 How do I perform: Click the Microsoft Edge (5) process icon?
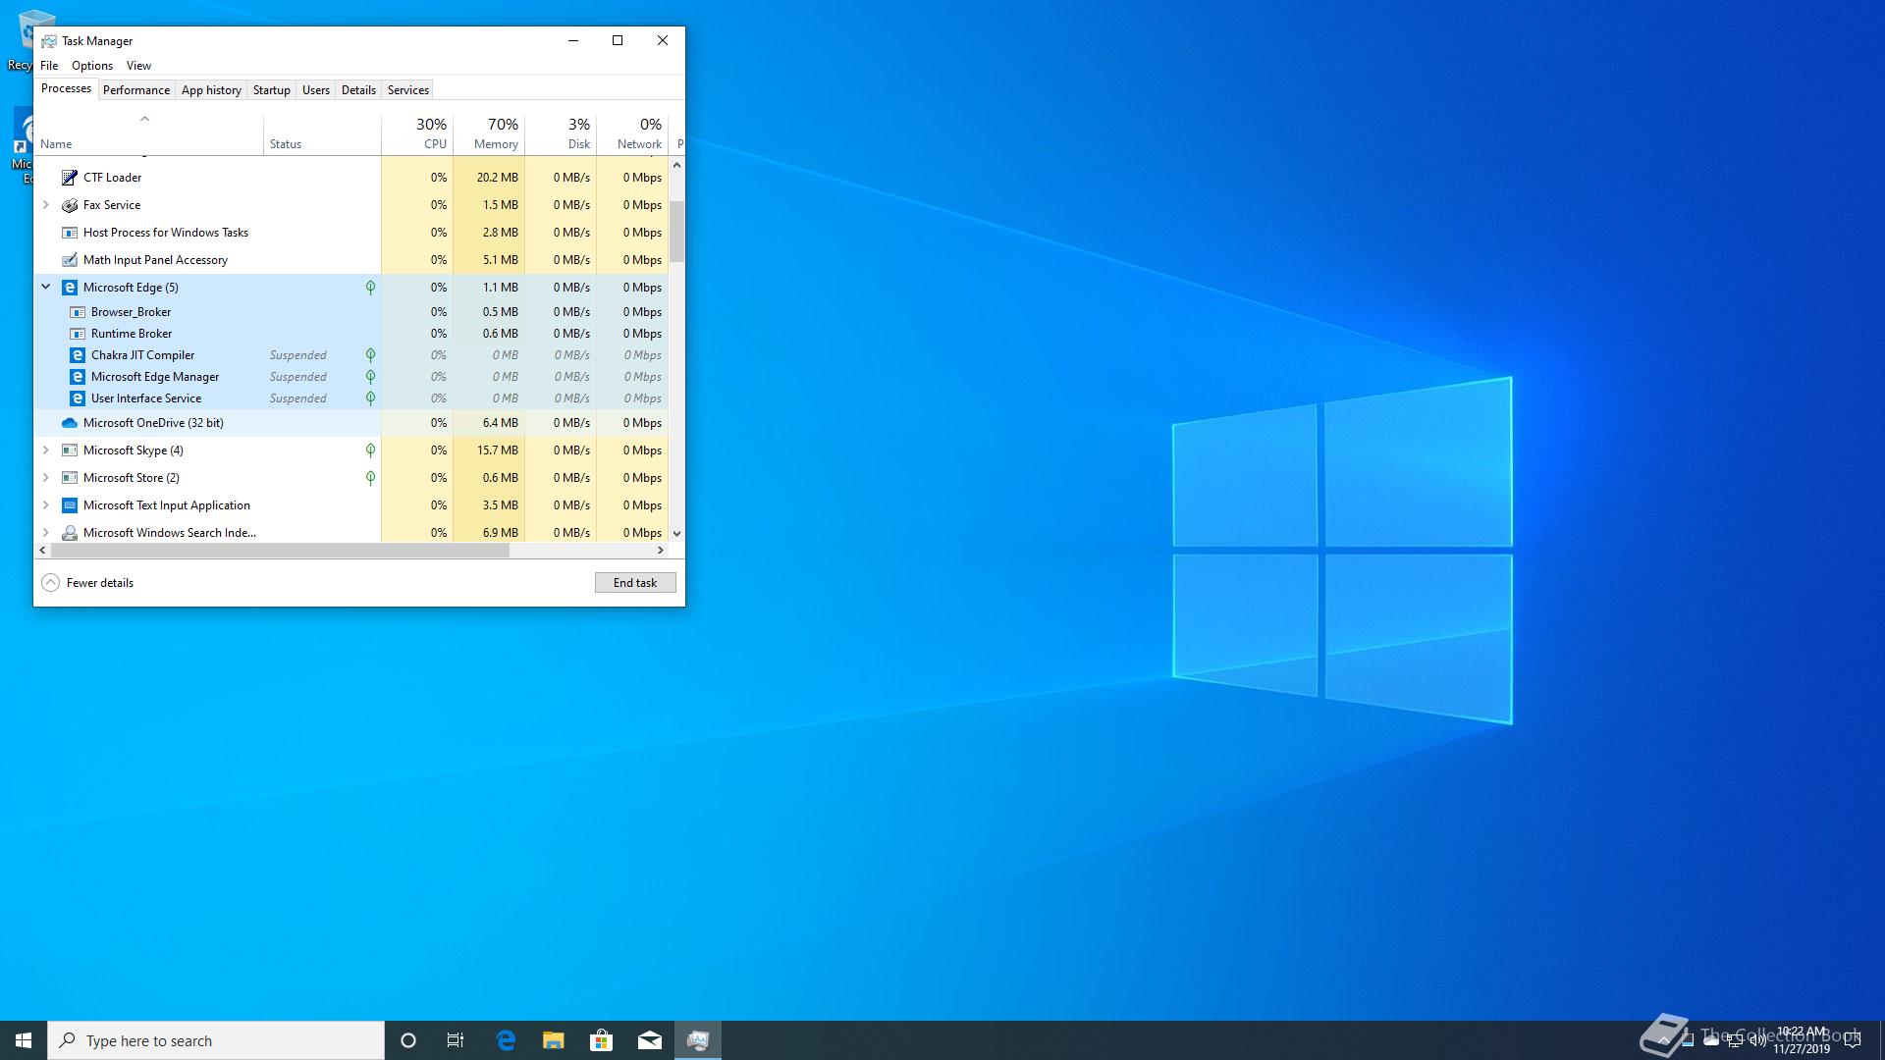pyautogui.click(x=70, y=288)
